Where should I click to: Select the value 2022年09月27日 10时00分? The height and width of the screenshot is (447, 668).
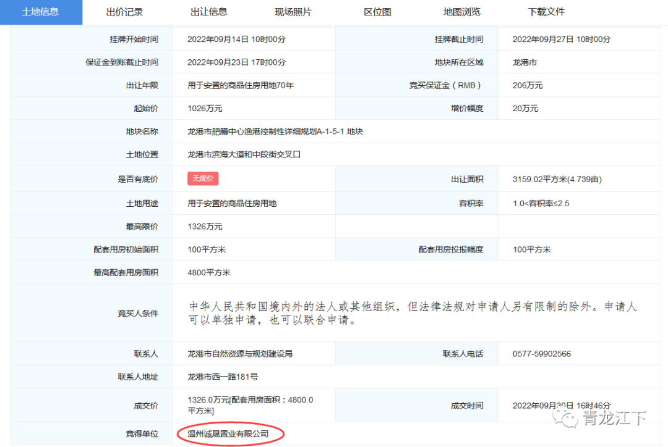pyautogui.click(x=562, y=39)
